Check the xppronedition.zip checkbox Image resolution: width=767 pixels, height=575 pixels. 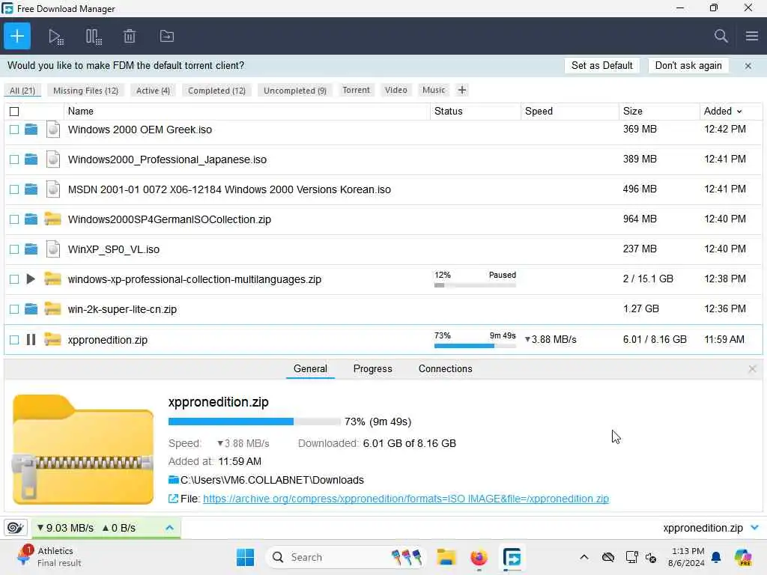coord(14,340)
